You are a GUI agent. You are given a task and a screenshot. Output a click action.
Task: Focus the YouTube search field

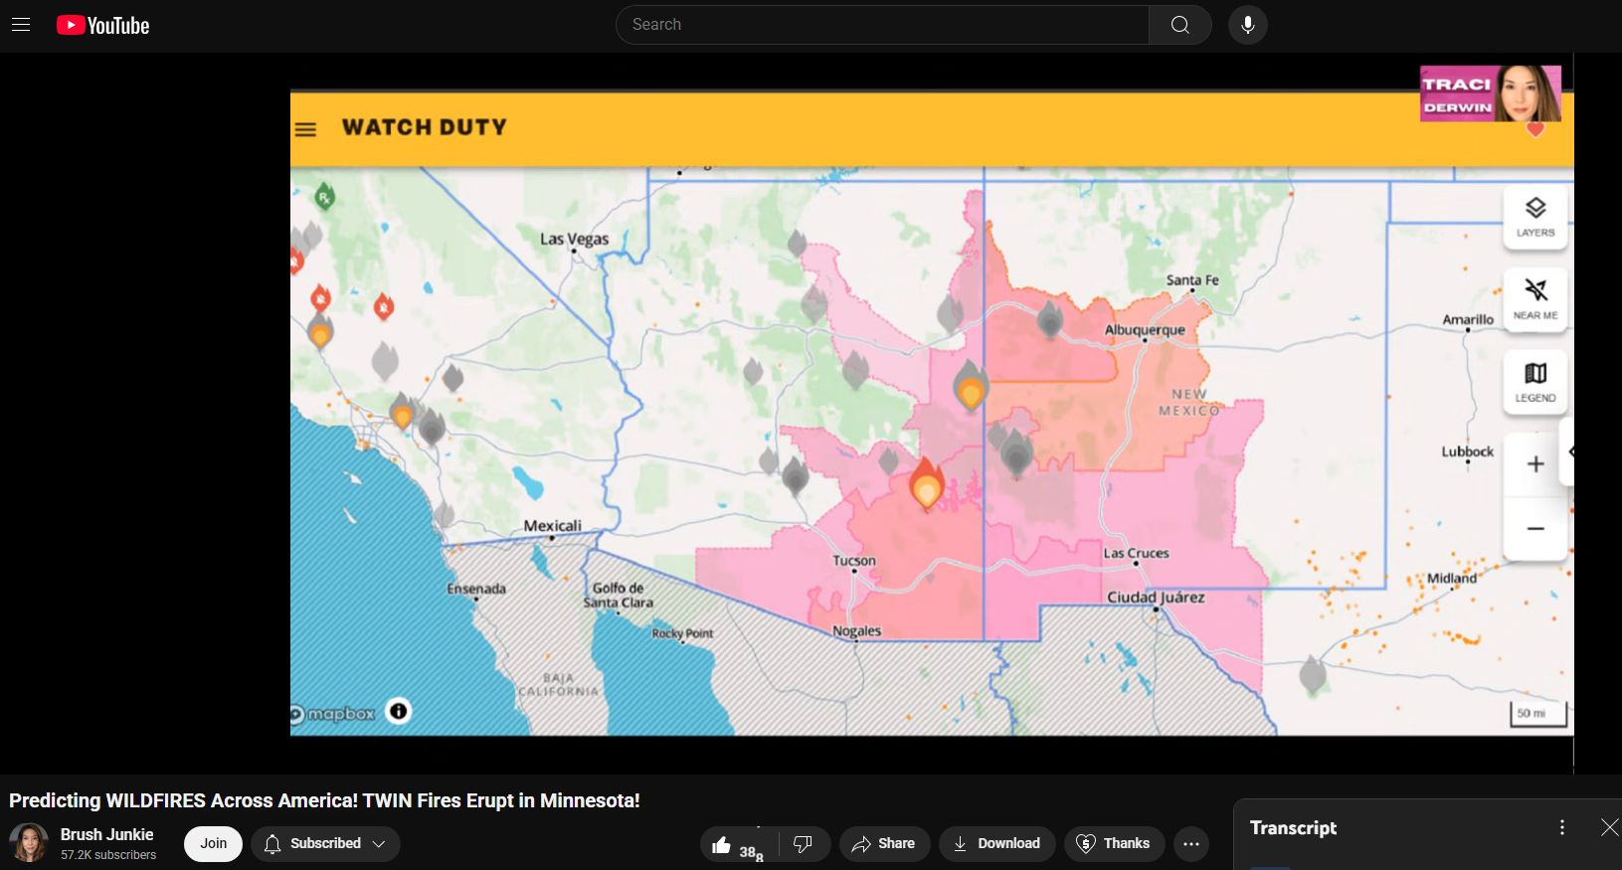[882, 25]
